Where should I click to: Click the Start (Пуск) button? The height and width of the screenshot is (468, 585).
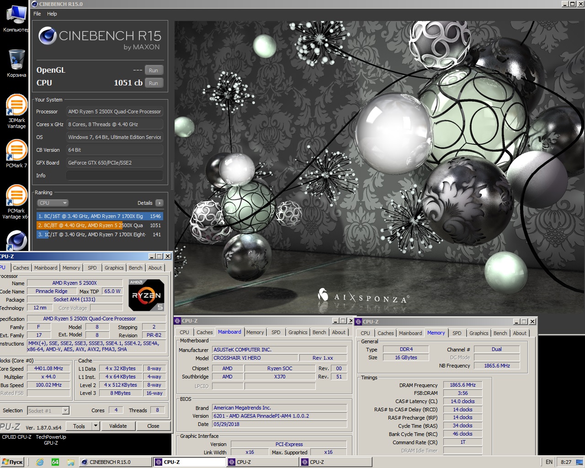pyautogui.click(x=12, y=462)
